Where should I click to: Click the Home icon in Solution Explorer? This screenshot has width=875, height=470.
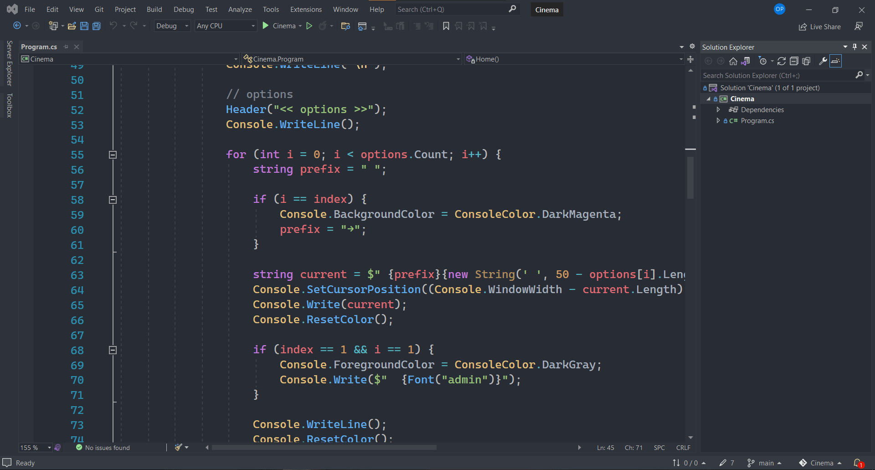tap(733, 61)
